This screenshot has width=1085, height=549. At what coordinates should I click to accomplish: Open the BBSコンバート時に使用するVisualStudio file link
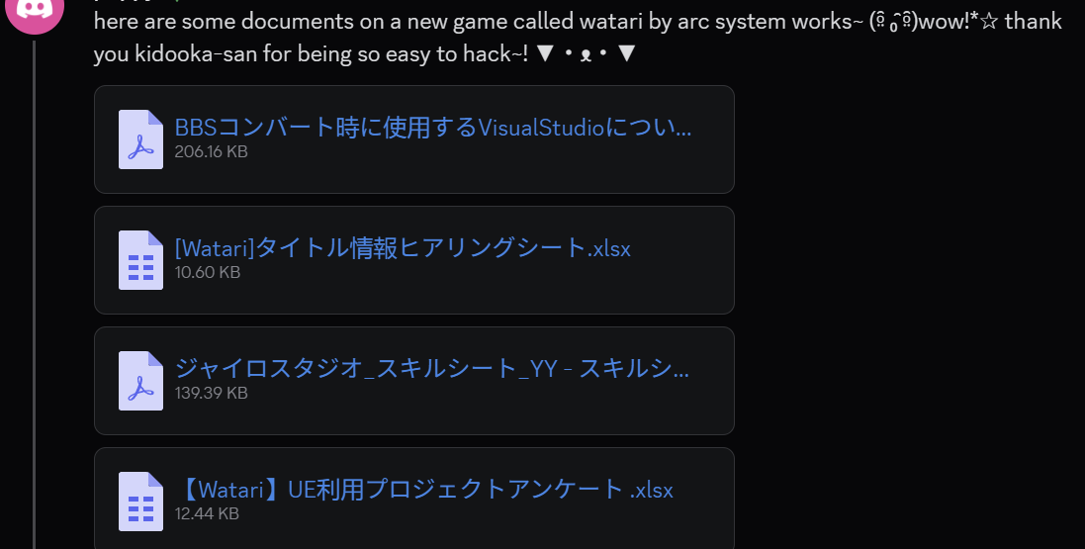coord(432,128)
